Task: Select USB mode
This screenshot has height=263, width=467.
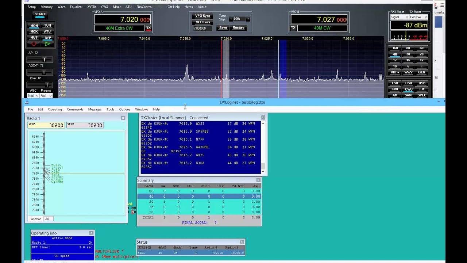Action: coord(408,83)
